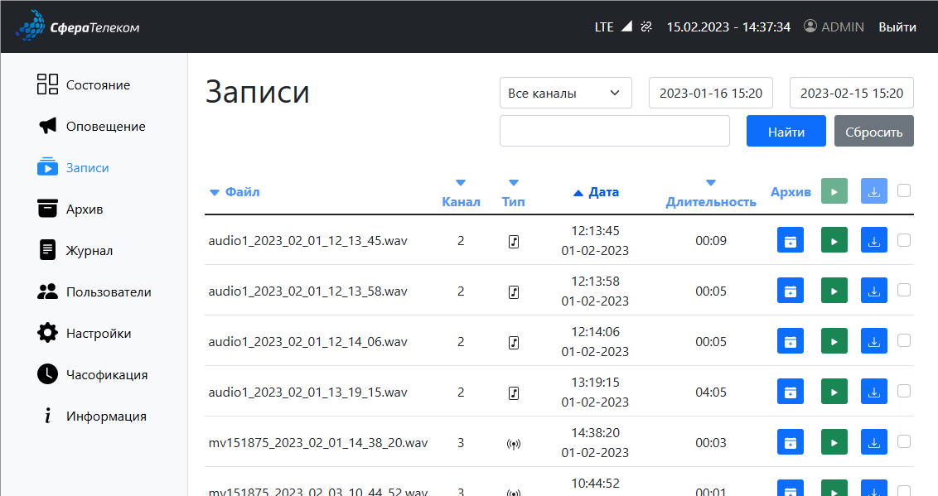The width and height of the screenshot is (938, 496).
Task: Click the Информация info icon
Action: click(x=47, y=416)
